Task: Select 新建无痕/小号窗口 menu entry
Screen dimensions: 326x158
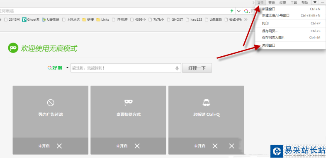Action: tap(290, 16)
